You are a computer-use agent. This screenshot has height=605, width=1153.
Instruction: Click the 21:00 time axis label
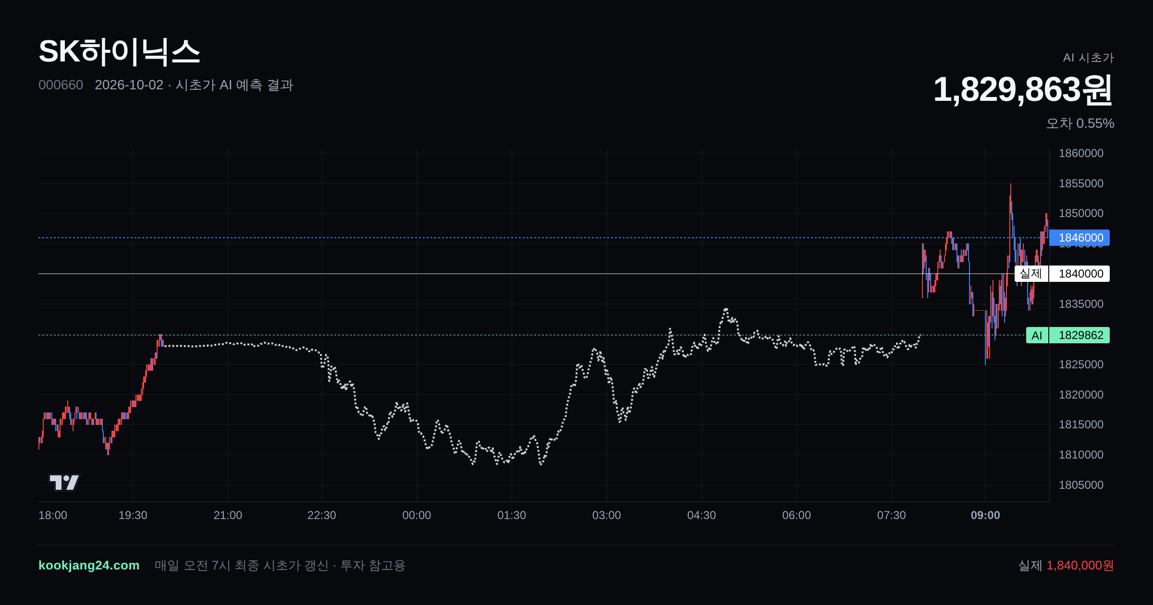click(x=228, y=515)
